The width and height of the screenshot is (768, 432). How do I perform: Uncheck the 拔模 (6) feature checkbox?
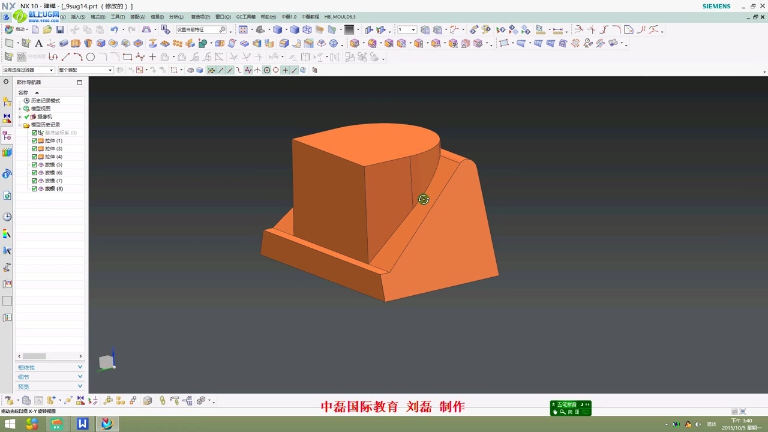click(x=34, y=173)
